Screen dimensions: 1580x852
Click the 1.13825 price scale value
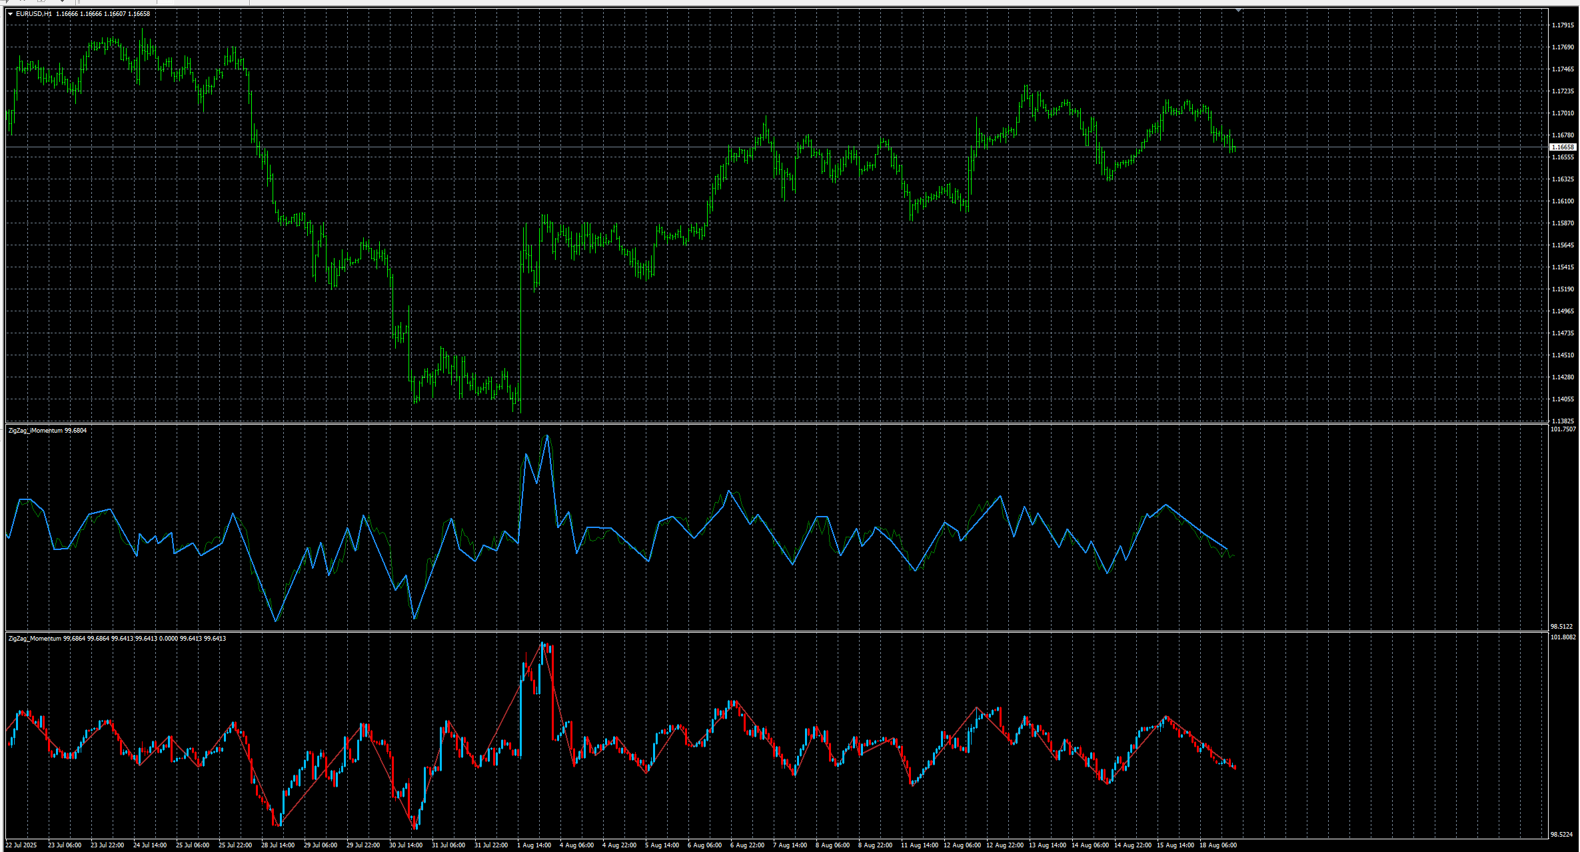click(1563, 421)
